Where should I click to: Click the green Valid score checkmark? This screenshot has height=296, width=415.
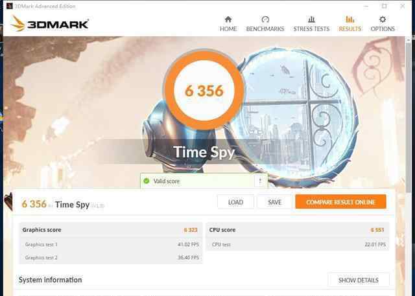[147, 181]
